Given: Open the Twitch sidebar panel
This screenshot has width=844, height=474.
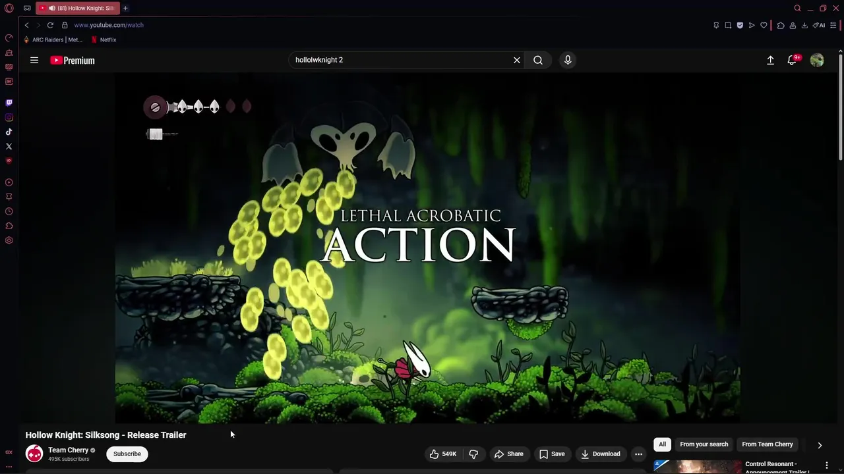Looking at the screenshot, I should click(9, 103).
